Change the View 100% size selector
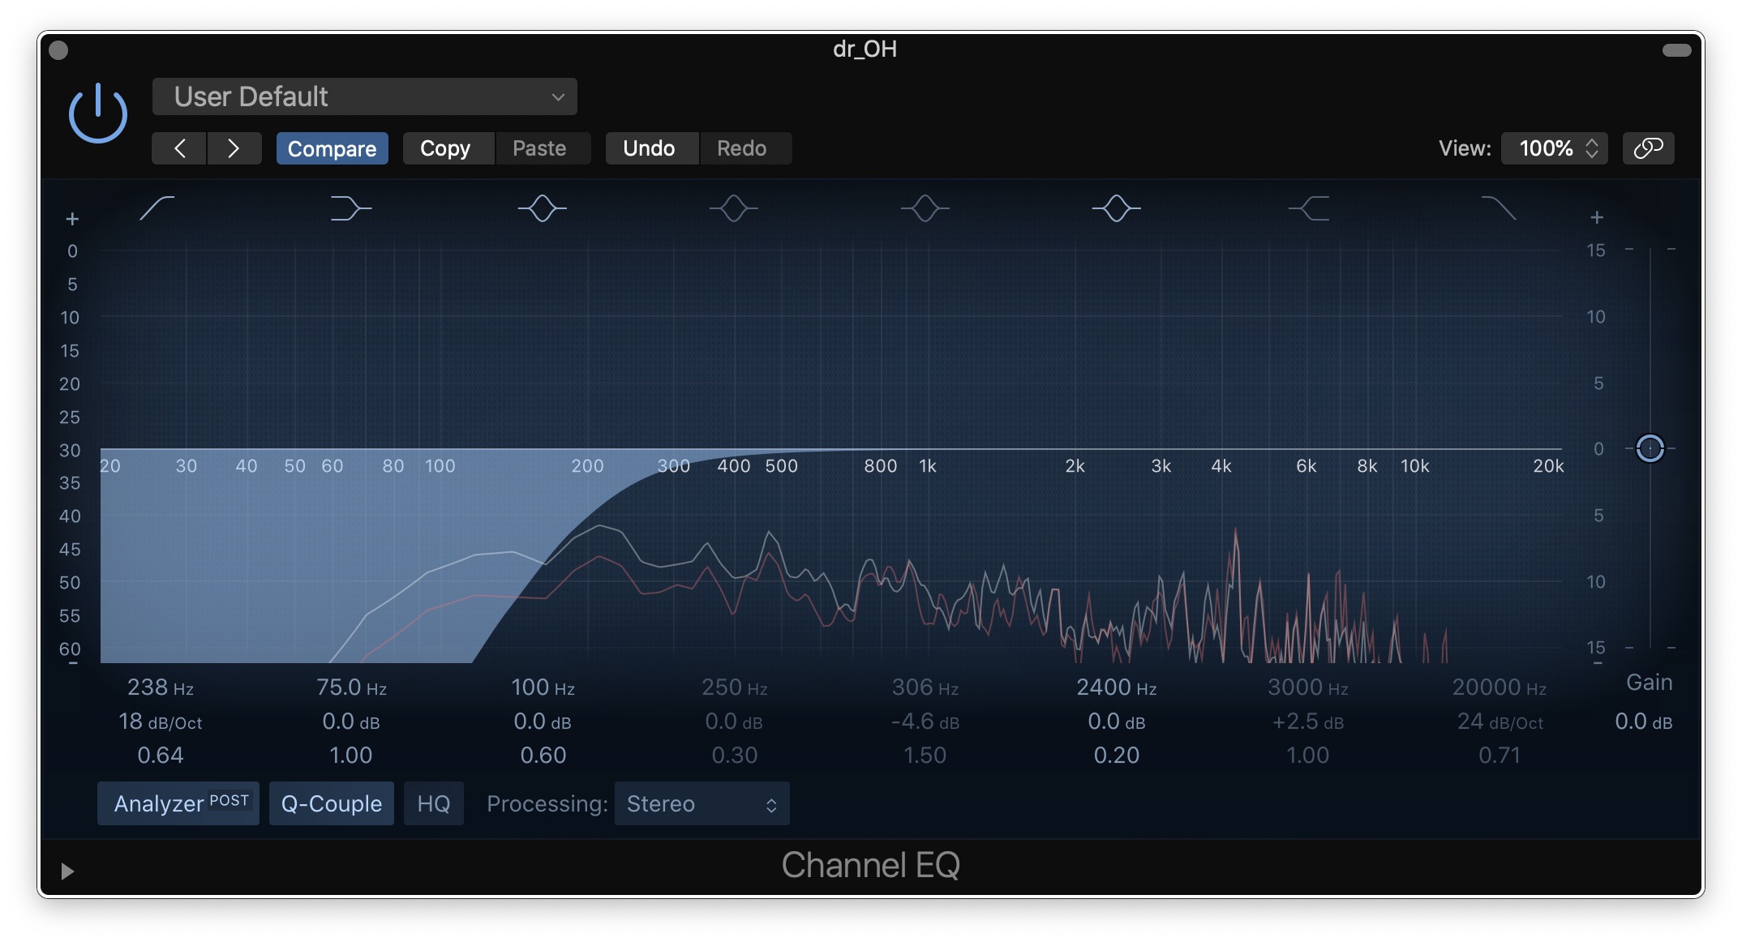This screenshot has height=942, width=1742. (1554, 148)
